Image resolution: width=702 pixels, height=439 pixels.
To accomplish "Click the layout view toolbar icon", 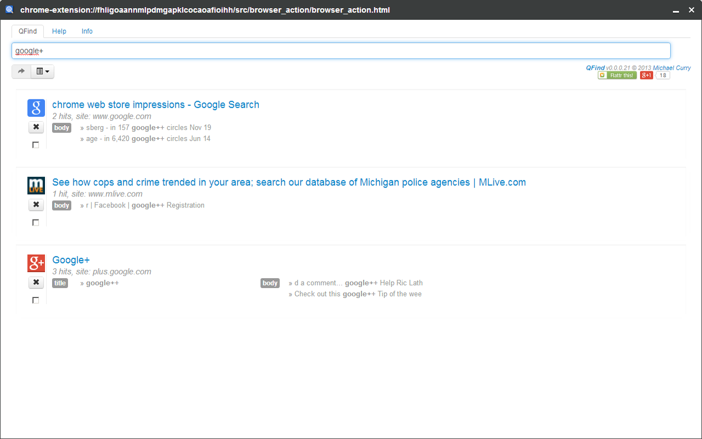I will [x=39, y=71].
